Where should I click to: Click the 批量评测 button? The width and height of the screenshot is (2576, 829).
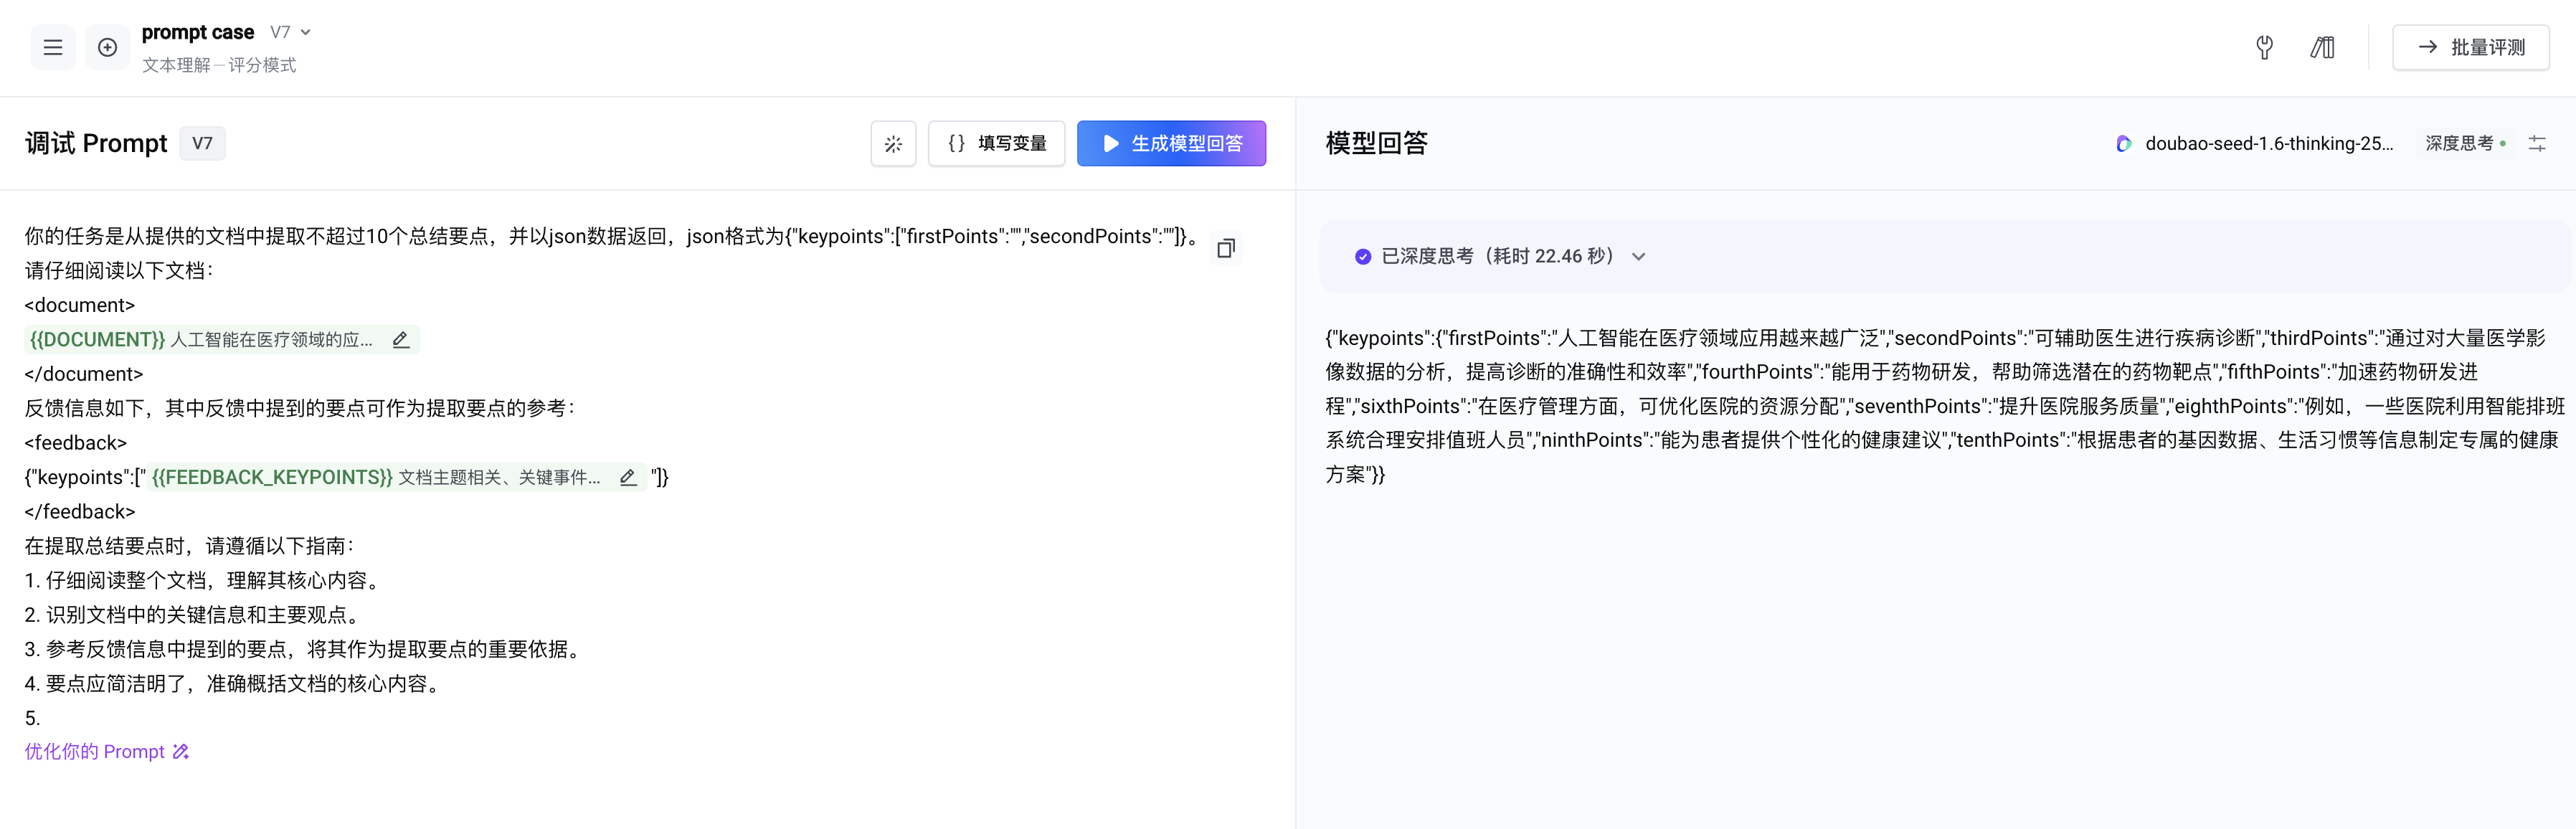tap(2470, 47)
